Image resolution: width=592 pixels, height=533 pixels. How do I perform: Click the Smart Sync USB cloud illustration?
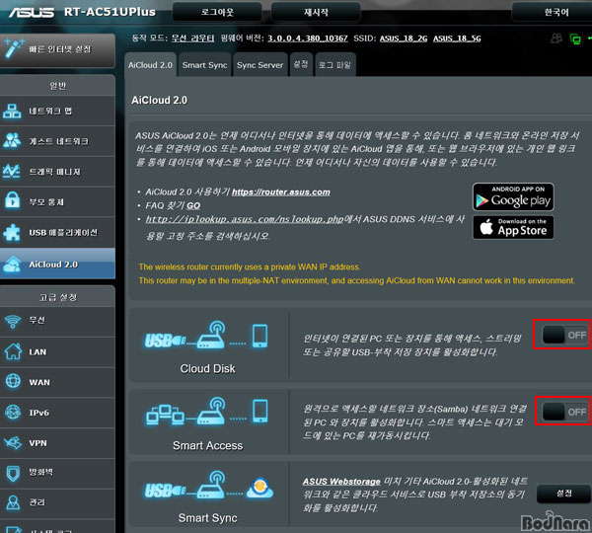pos(209,486)
